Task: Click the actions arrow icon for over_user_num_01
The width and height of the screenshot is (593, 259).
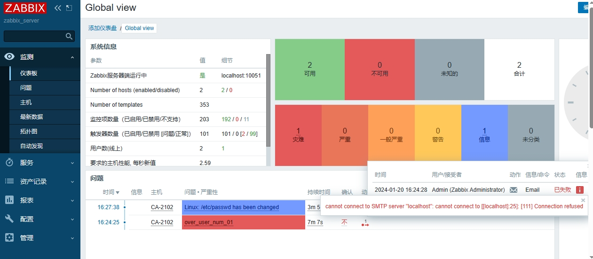Action: tap(365, 223)
